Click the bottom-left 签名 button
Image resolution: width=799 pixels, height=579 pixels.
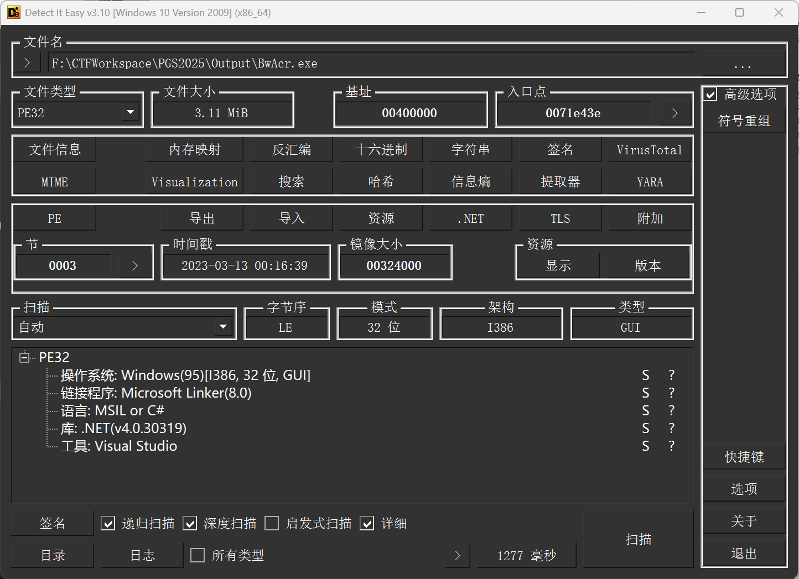pos(53,523)
